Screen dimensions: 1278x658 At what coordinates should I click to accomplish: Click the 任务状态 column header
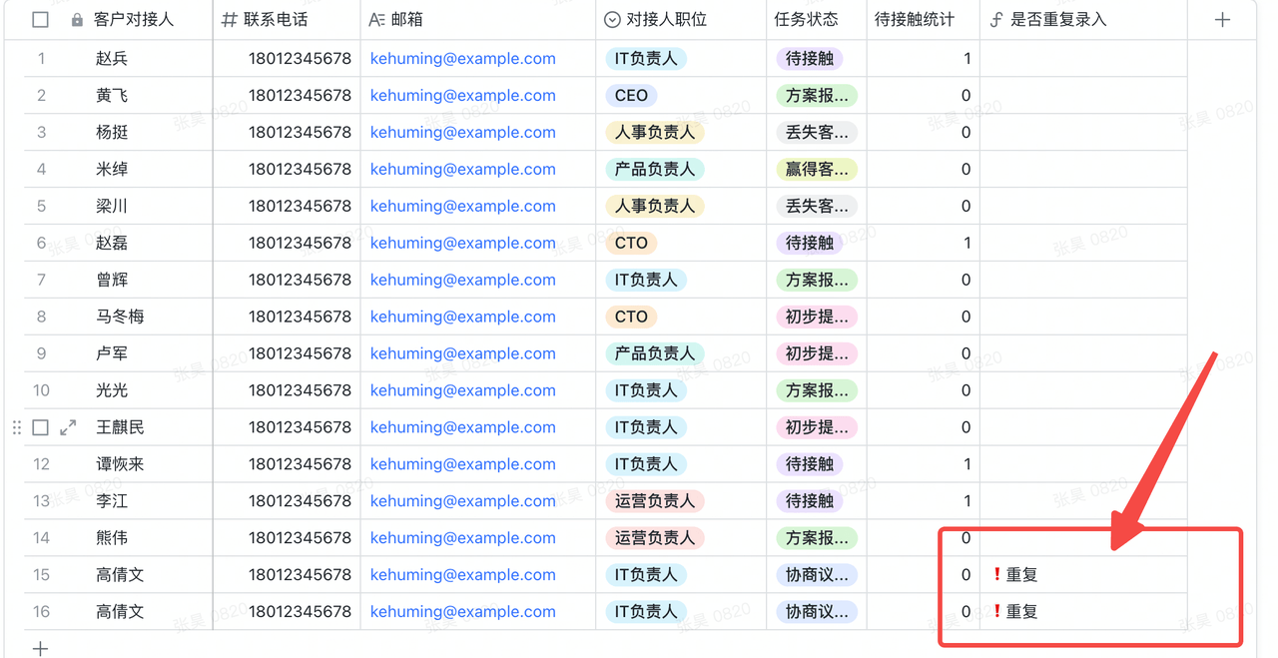pos(806,20)
